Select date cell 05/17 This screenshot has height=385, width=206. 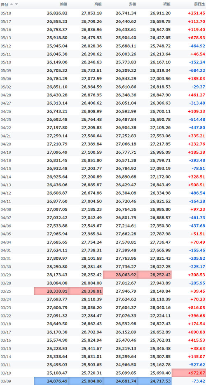[x=6, y=21]
